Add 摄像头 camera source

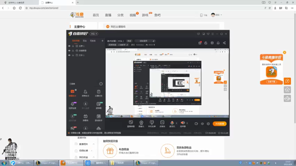(141, 124)
